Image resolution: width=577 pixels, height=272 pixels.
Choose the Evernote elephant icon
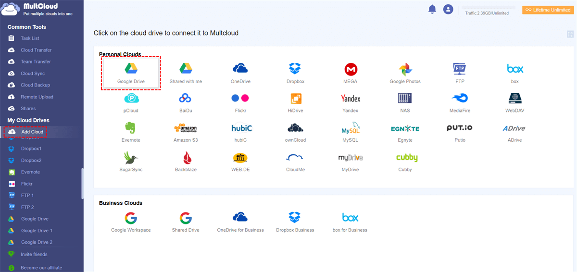pyautogui.click(x=131, y=128)
